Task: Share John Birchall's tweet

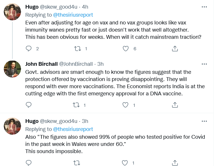Action: [175, 105]
